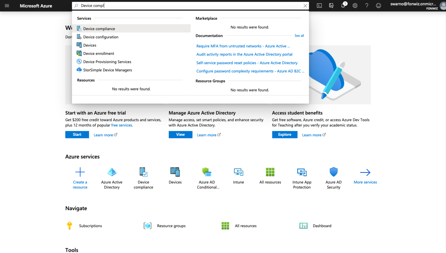Open Azure AD Security service icon
The image size is (446, 253).
(x=333, y=172)
